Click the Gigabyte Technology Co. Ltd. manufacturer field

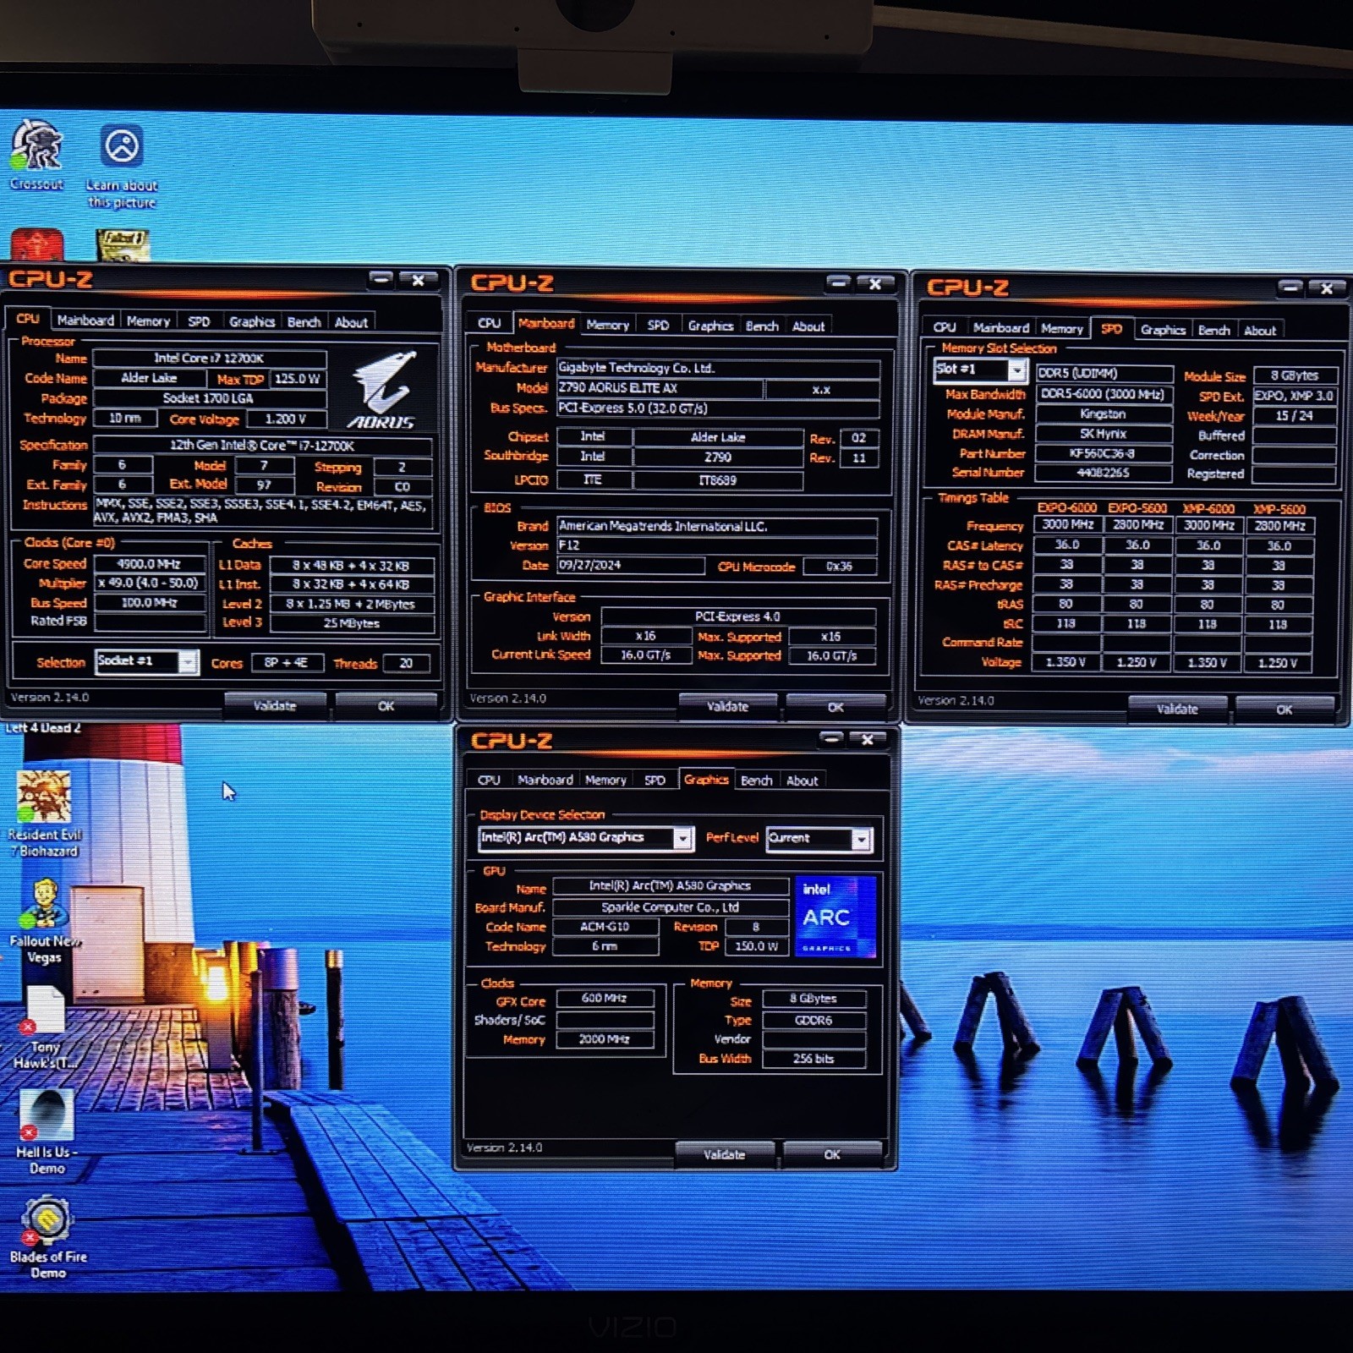[718, 368]
